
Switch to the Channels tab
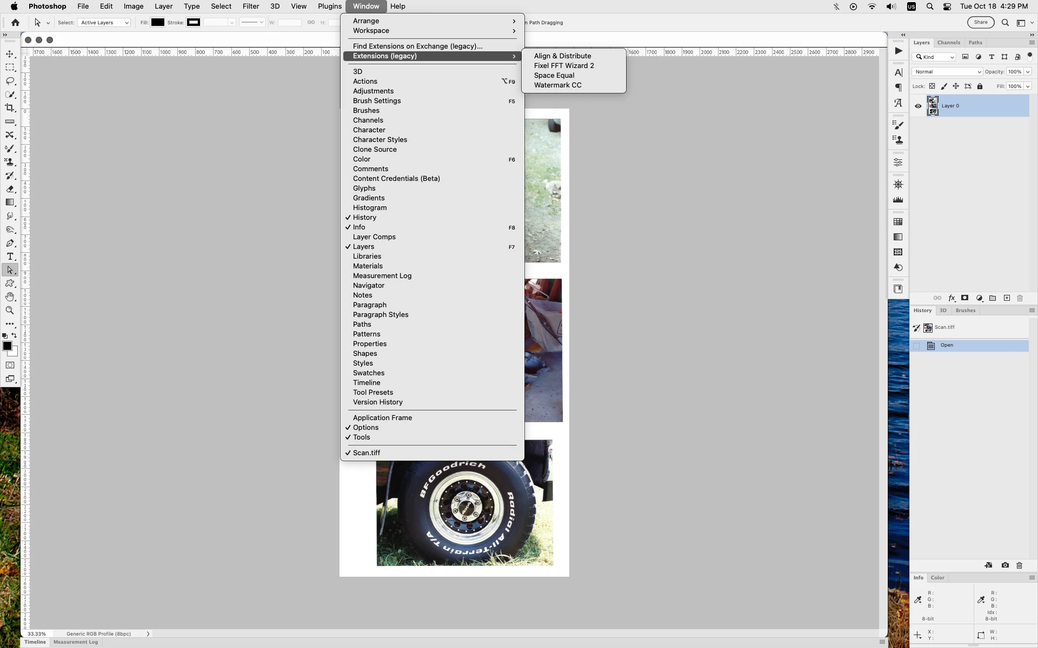tap(948, 43)
